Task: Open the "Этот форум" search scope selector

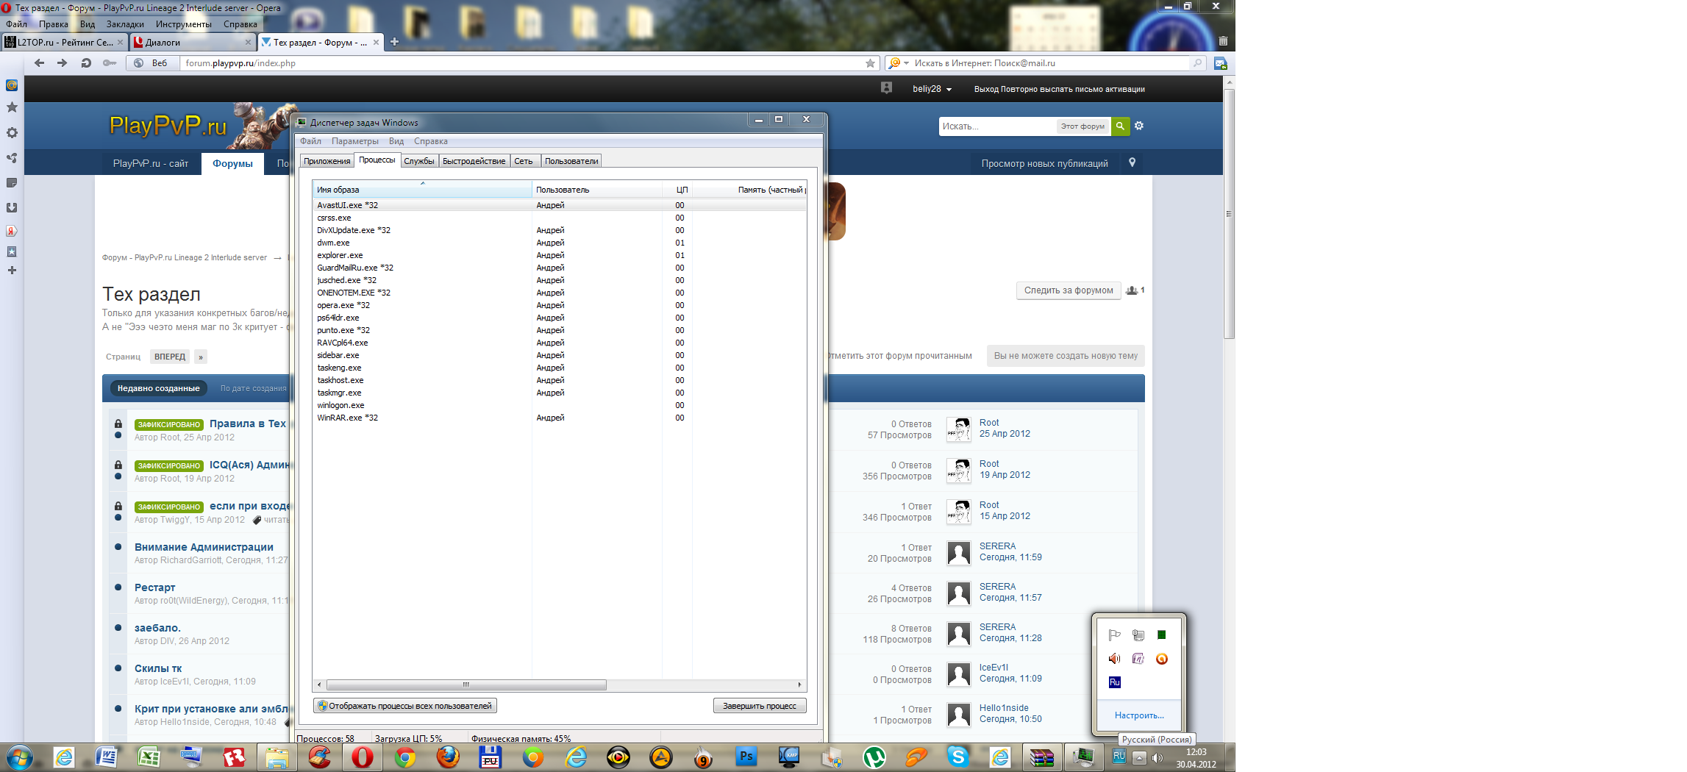Action: [1083, 126]
